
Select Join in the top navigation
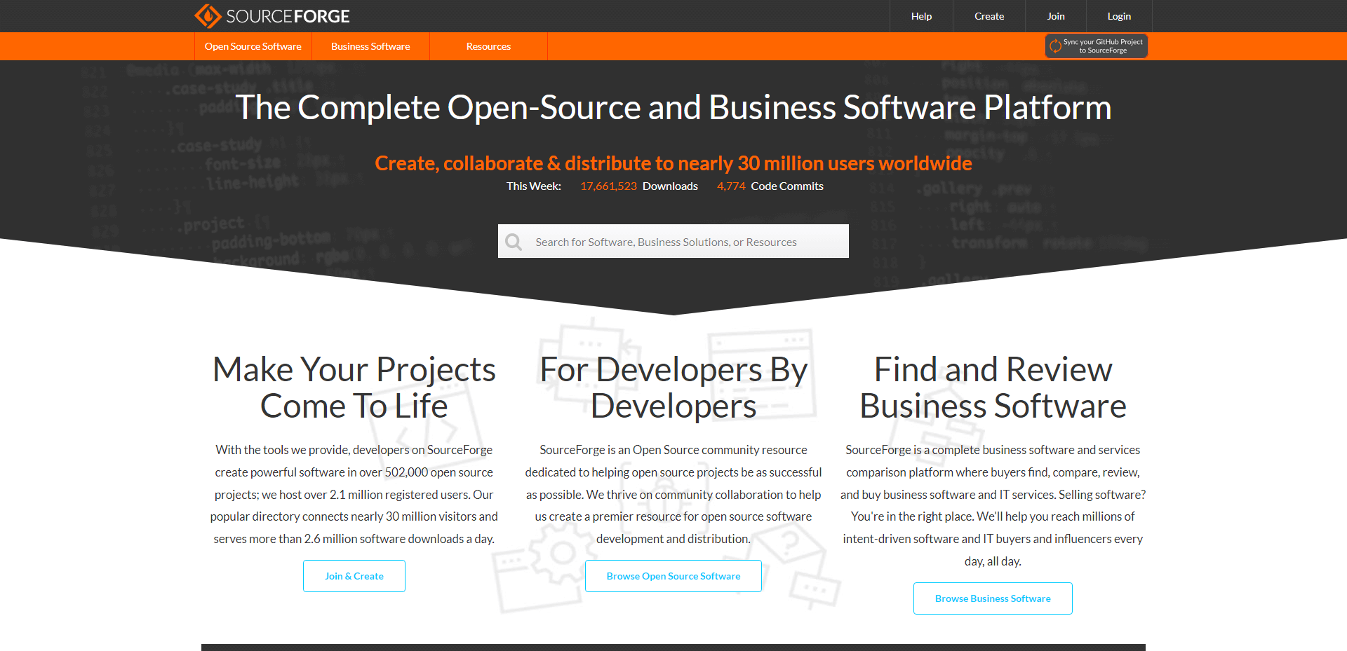tap(1056, 16)
